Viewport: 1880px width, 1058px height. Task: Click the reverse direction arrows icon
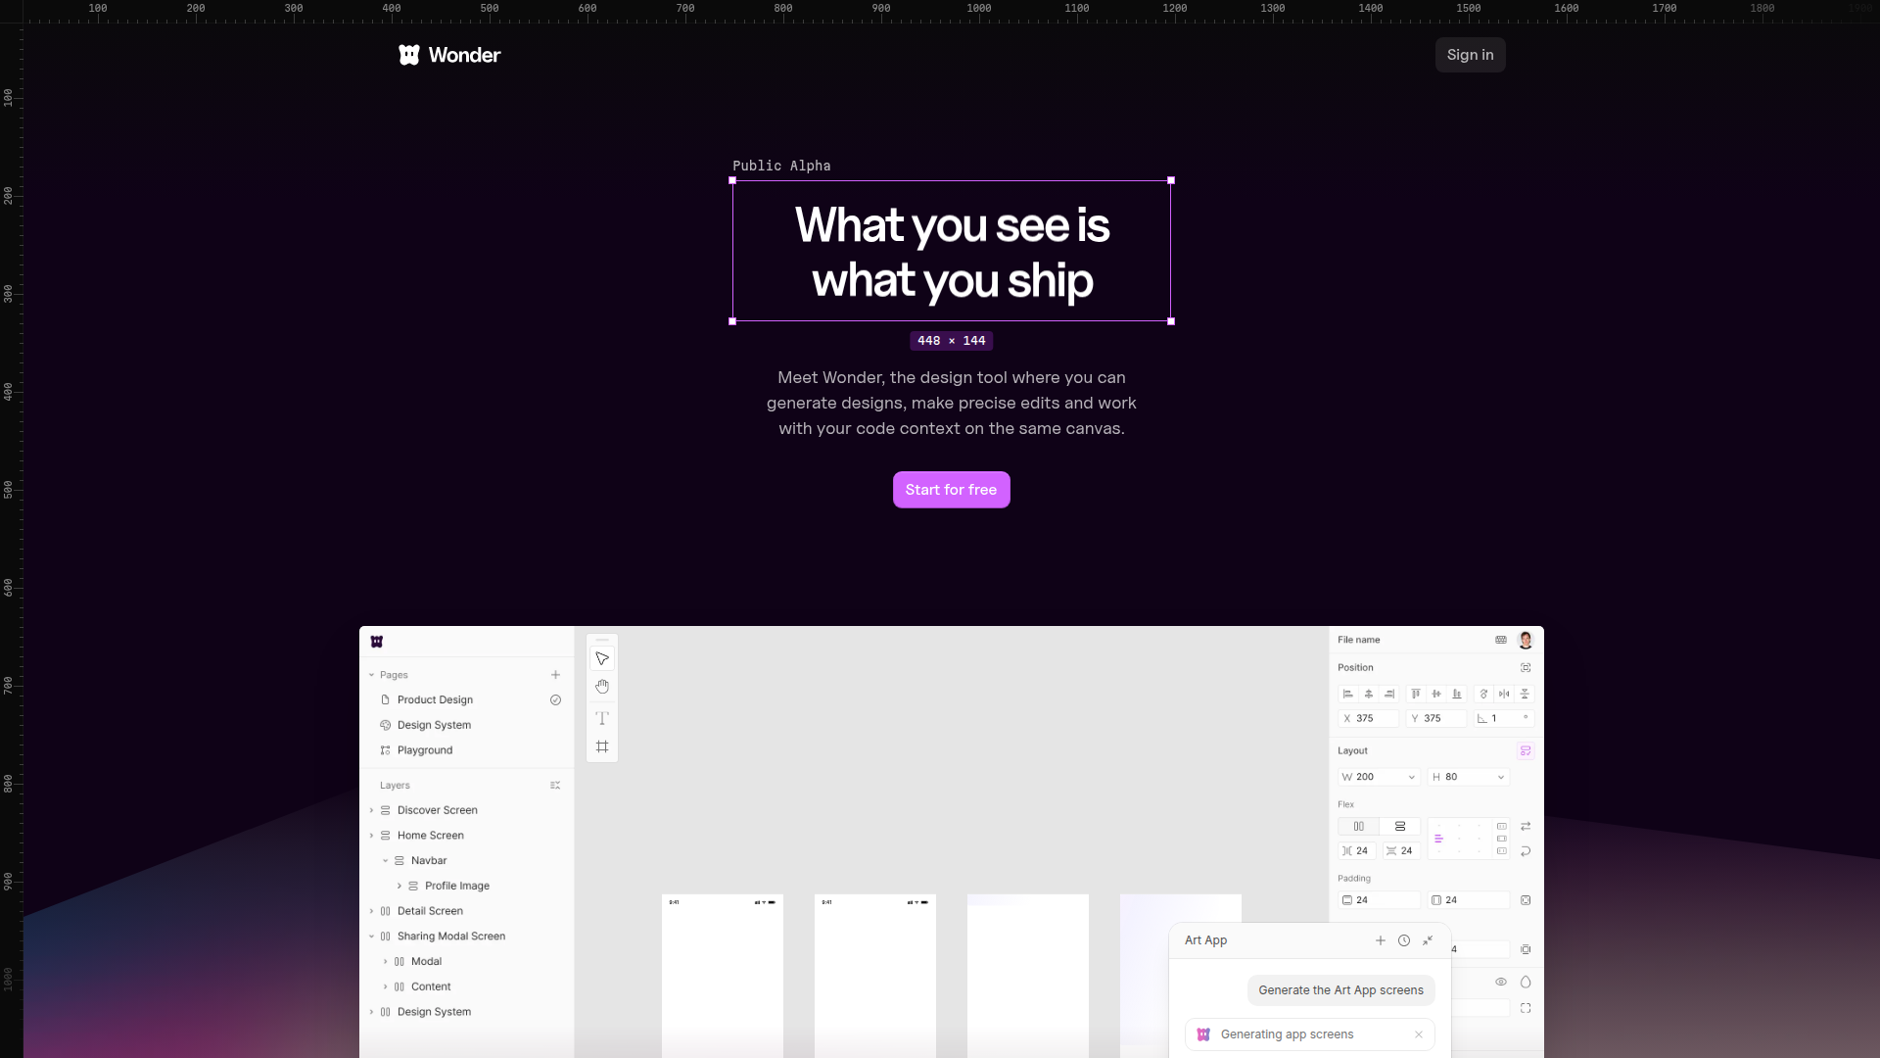coord(1526,827)
